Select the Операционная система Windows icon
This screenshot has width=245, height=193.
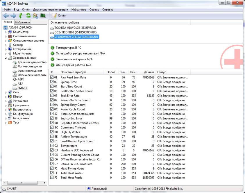(10, 40)
